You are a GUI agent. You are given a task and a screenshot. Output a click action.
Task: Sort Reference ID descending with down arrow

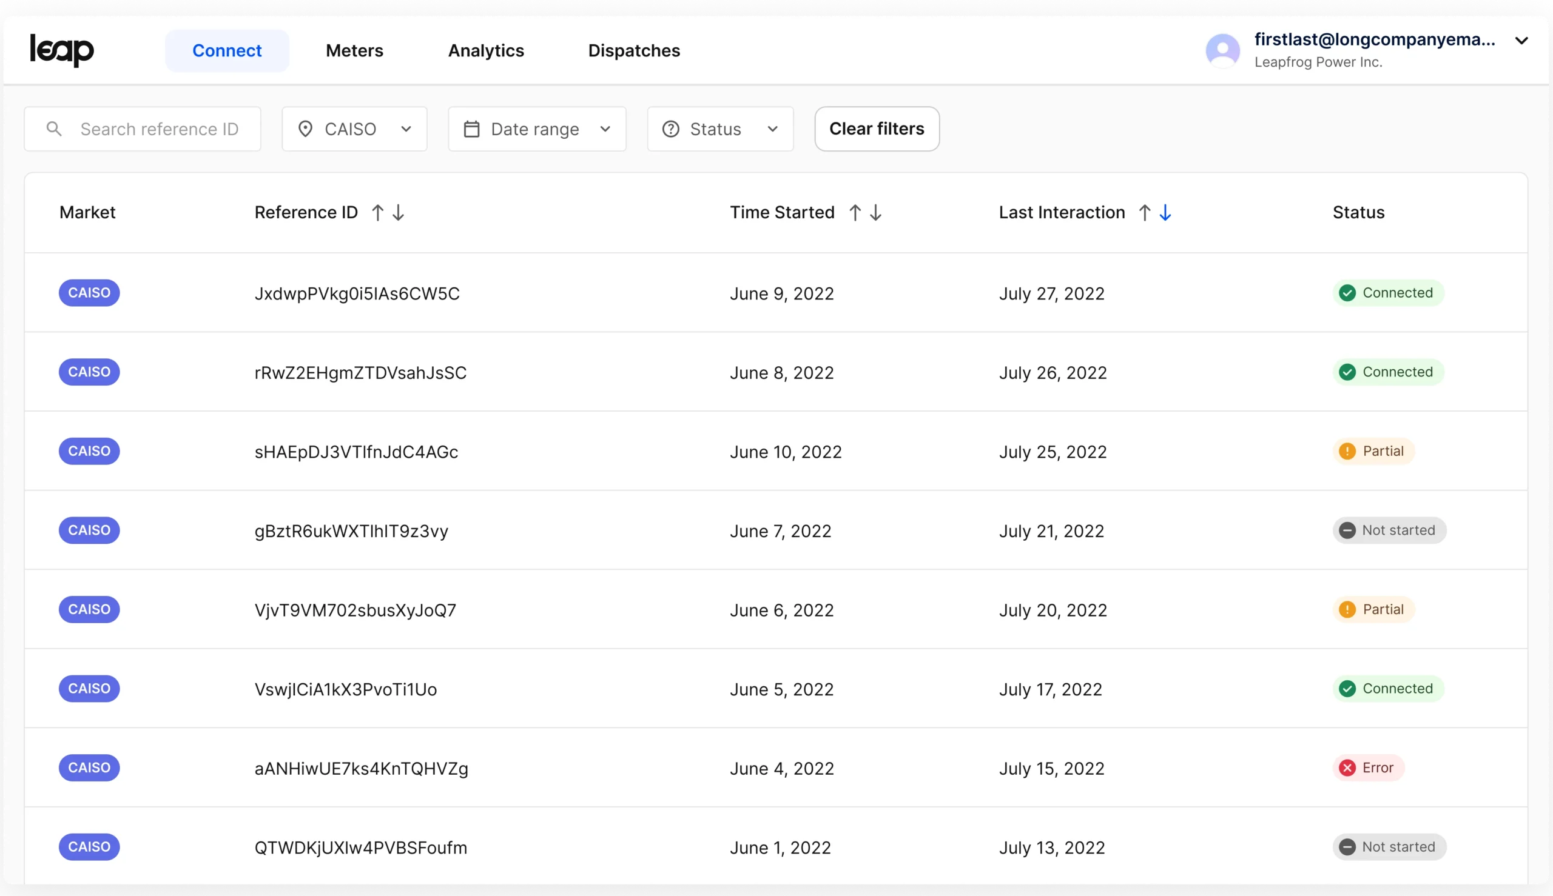point(399,212)
